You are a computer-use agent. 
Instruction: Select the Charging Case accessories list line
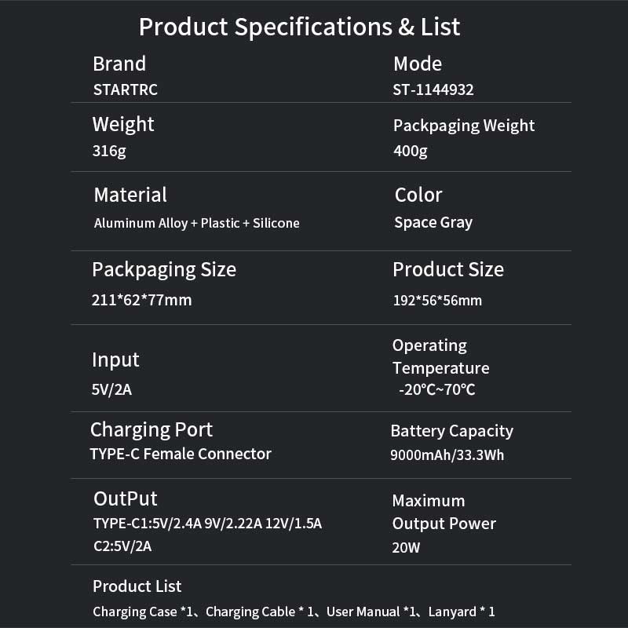pyautogui.click(x=294, y=612)
